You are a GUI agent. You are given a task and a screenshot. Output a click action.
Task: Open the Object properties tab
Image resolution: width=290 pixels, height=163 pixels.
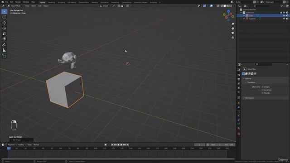coord(239,103)
